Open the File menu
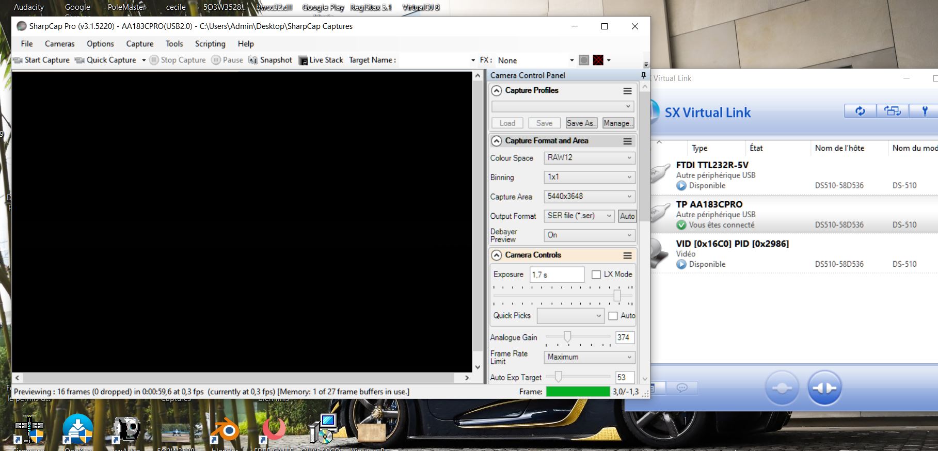The width and height of the screenshot is (938, 451). [x=27, y=44]
